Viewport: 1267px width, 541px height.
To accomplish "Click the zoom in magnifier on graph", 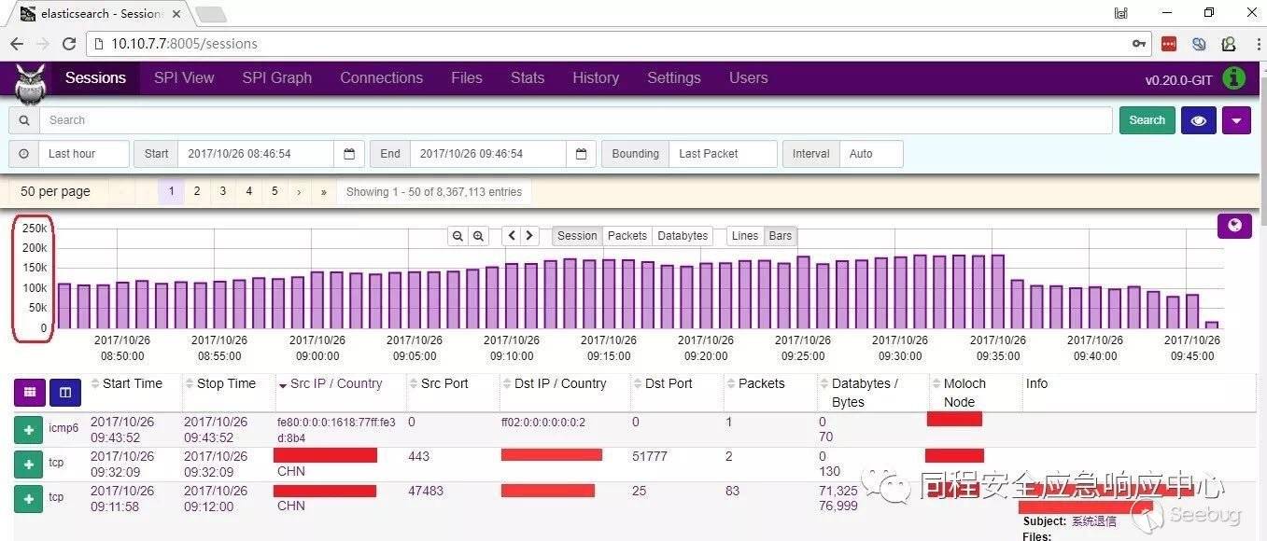I will [478, 236].
